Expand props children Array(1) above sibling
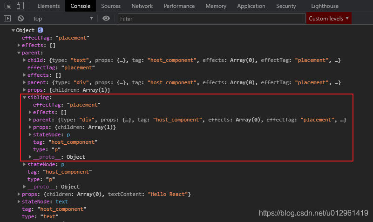This screenshot has width=373, height=222. click(25, 90)
